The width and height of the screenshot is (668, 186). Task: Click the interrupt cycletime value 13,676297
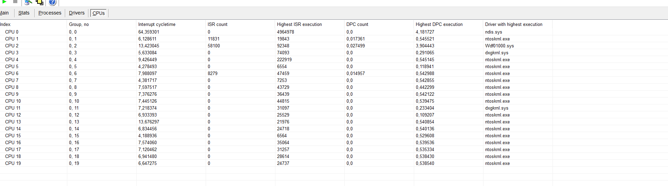(149, 122)
